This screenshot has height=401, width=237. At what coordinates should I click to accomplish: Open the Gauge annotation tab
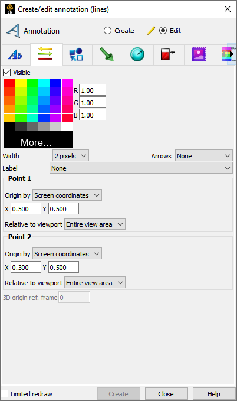click(x=168, y=54)
